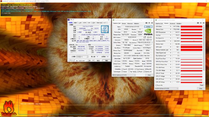Click the Lookup button in GPU-Z
Viewport: 209px width, 117px height.
click(x=148, y=27)
